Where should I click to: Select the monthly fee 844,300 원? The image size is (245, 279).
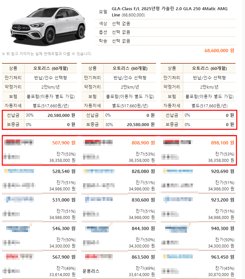(x=143, y=228)
